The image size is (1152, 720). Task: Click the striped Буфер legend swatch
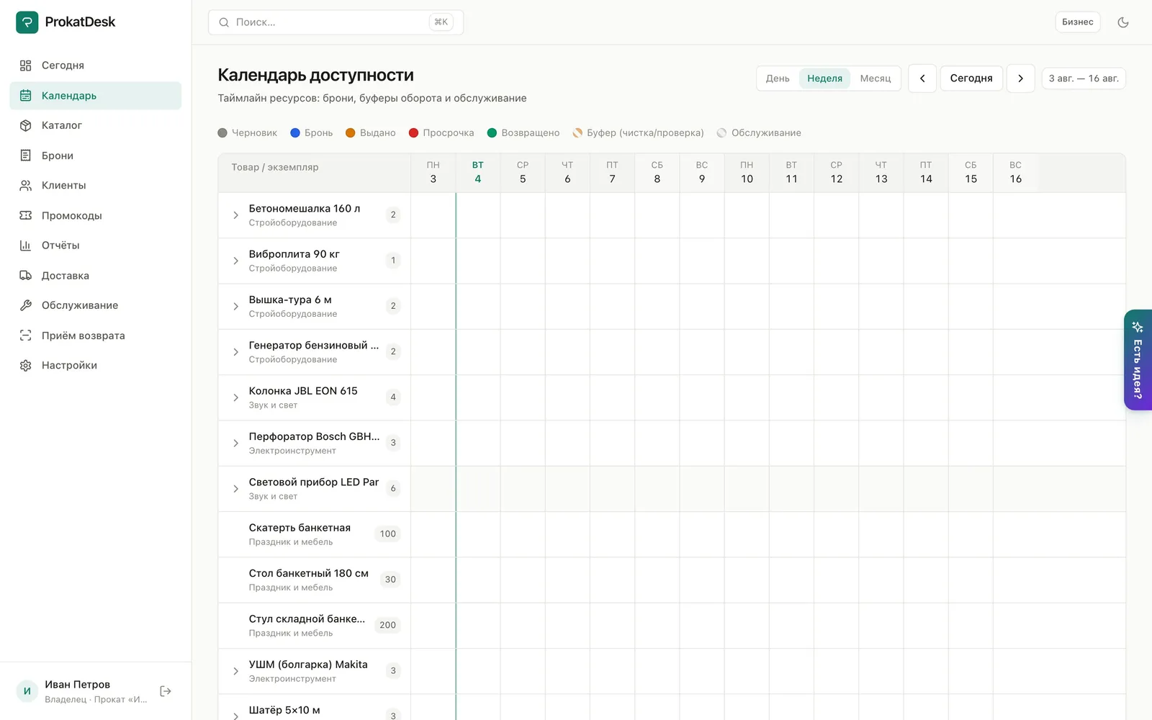577,133
